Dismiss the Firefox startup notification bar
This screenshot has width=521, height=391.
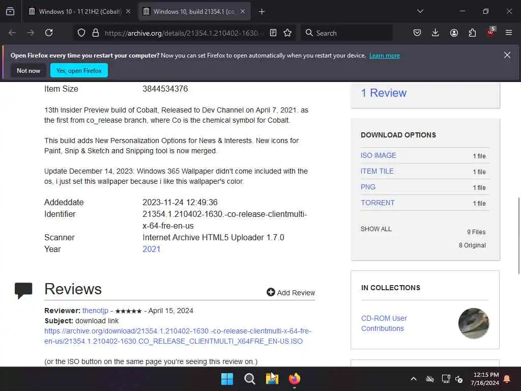point(507,55)
